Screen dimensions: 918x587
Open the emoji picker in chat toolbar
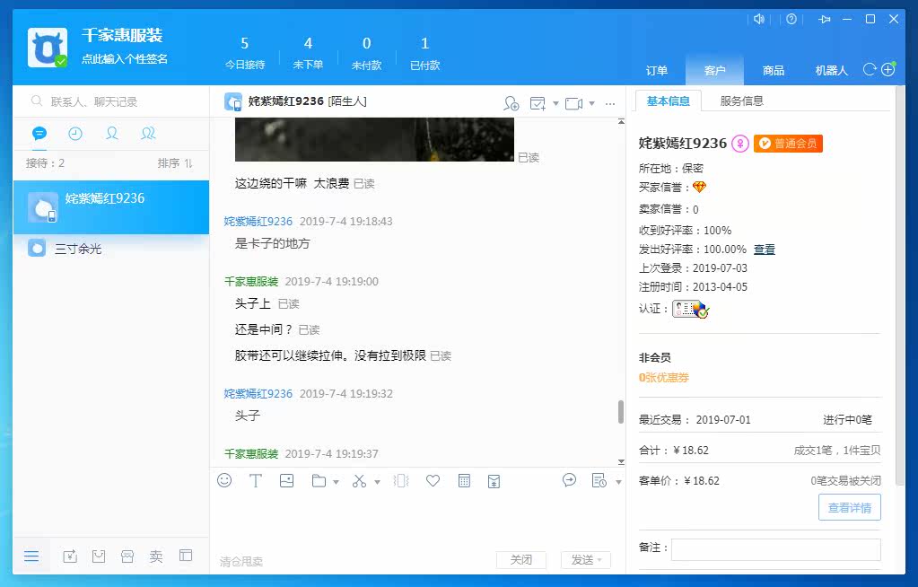224,480
